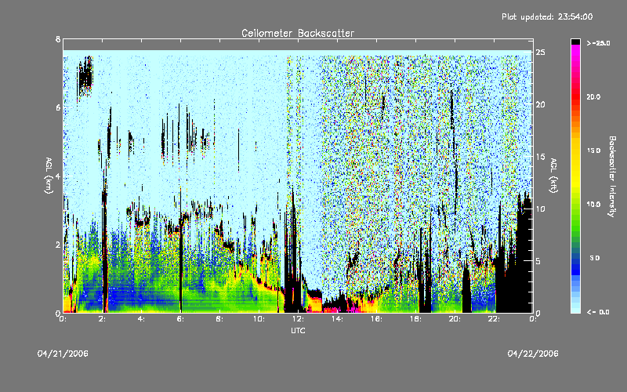Image resolution: width=627 pixels, height=392 pixels.
Task: Click the 8 tick on the km axis
Action: click(58, 39)
